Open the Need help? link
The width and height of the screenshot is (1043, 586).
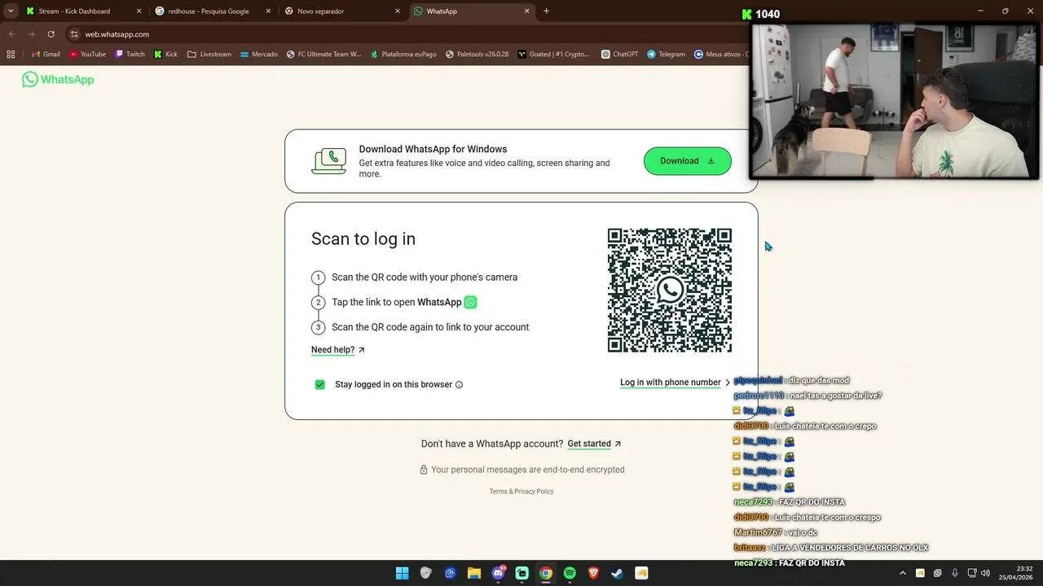click(338, 350)
